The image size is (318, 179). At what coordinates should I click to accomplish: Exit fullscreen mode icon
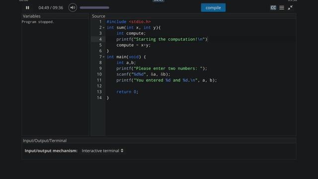click(x=290, y=8)
